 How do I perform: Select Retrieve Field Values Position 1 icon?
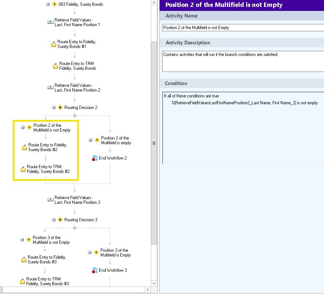(x=51, y=22)
